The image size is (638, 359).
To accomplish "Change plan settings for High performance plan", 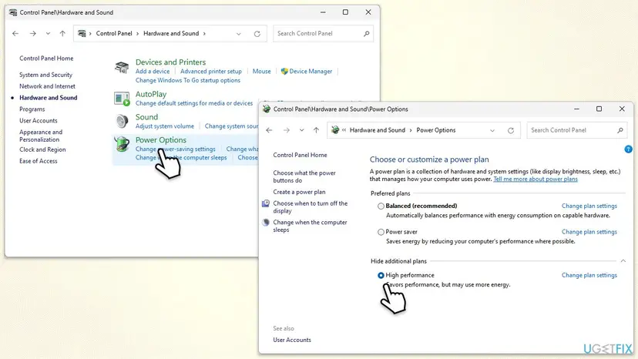I will pos(589,276).
